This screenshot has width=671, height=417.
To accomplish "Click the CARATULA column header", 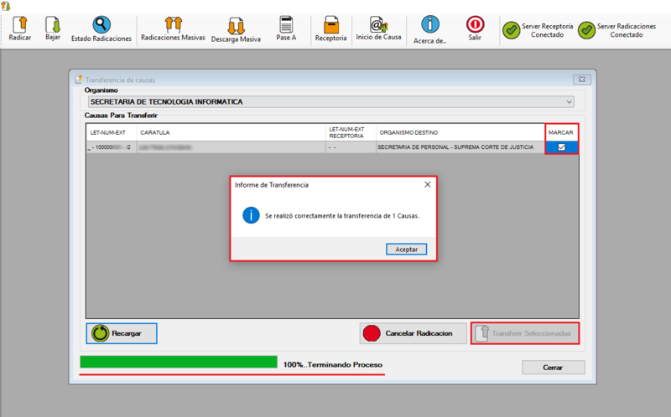I will [231, 132].
